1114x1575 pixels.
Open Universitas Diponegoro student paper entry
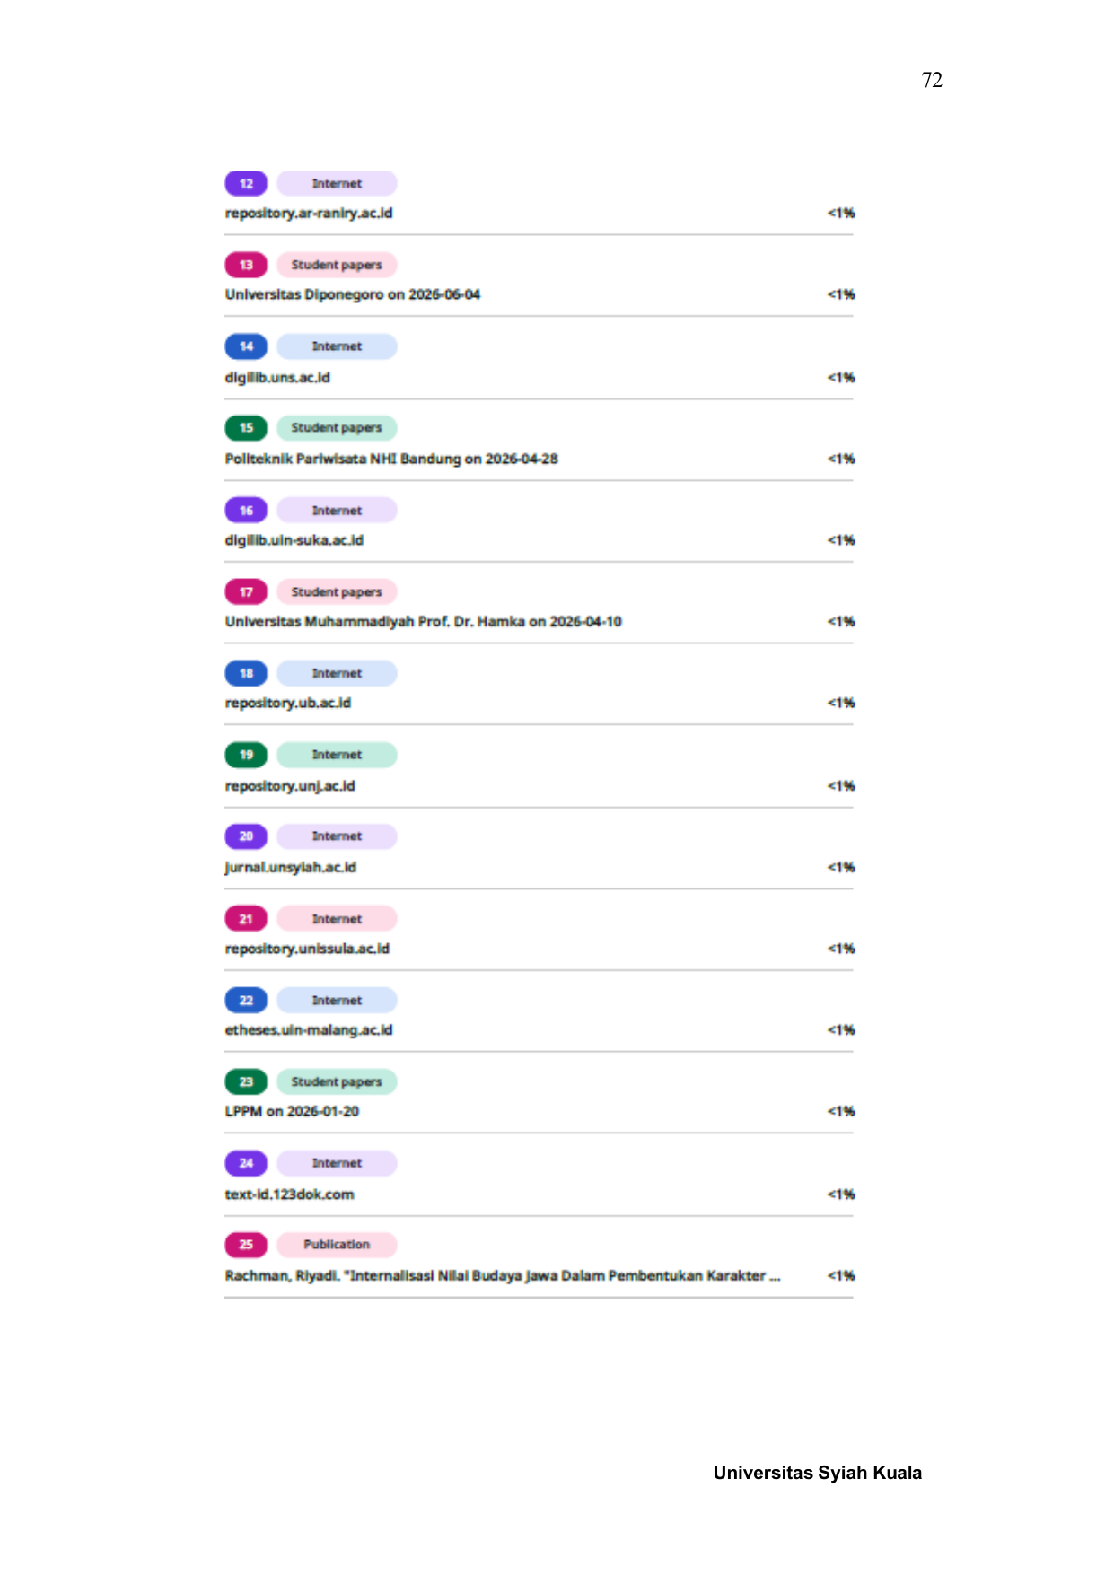tap(353, 295)
